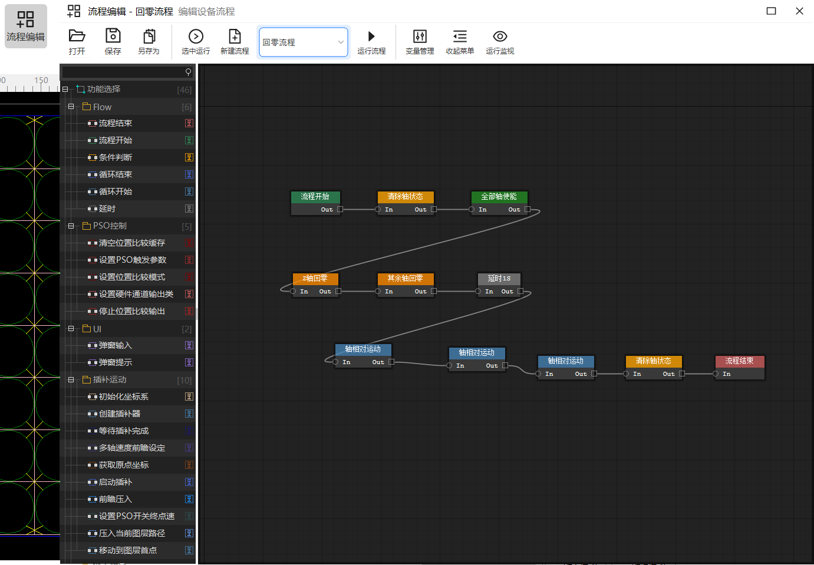This screenshot has height=565, width=814.
Task: Click the orange icon beside 条件判断 row
Action: coord(189,157)
